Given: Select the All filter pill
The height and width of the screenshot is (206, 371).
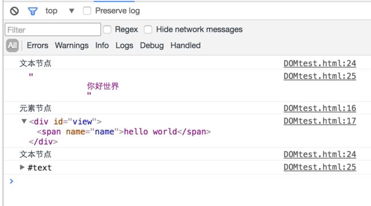Looking at the screenshot, I should pos(13,46).
